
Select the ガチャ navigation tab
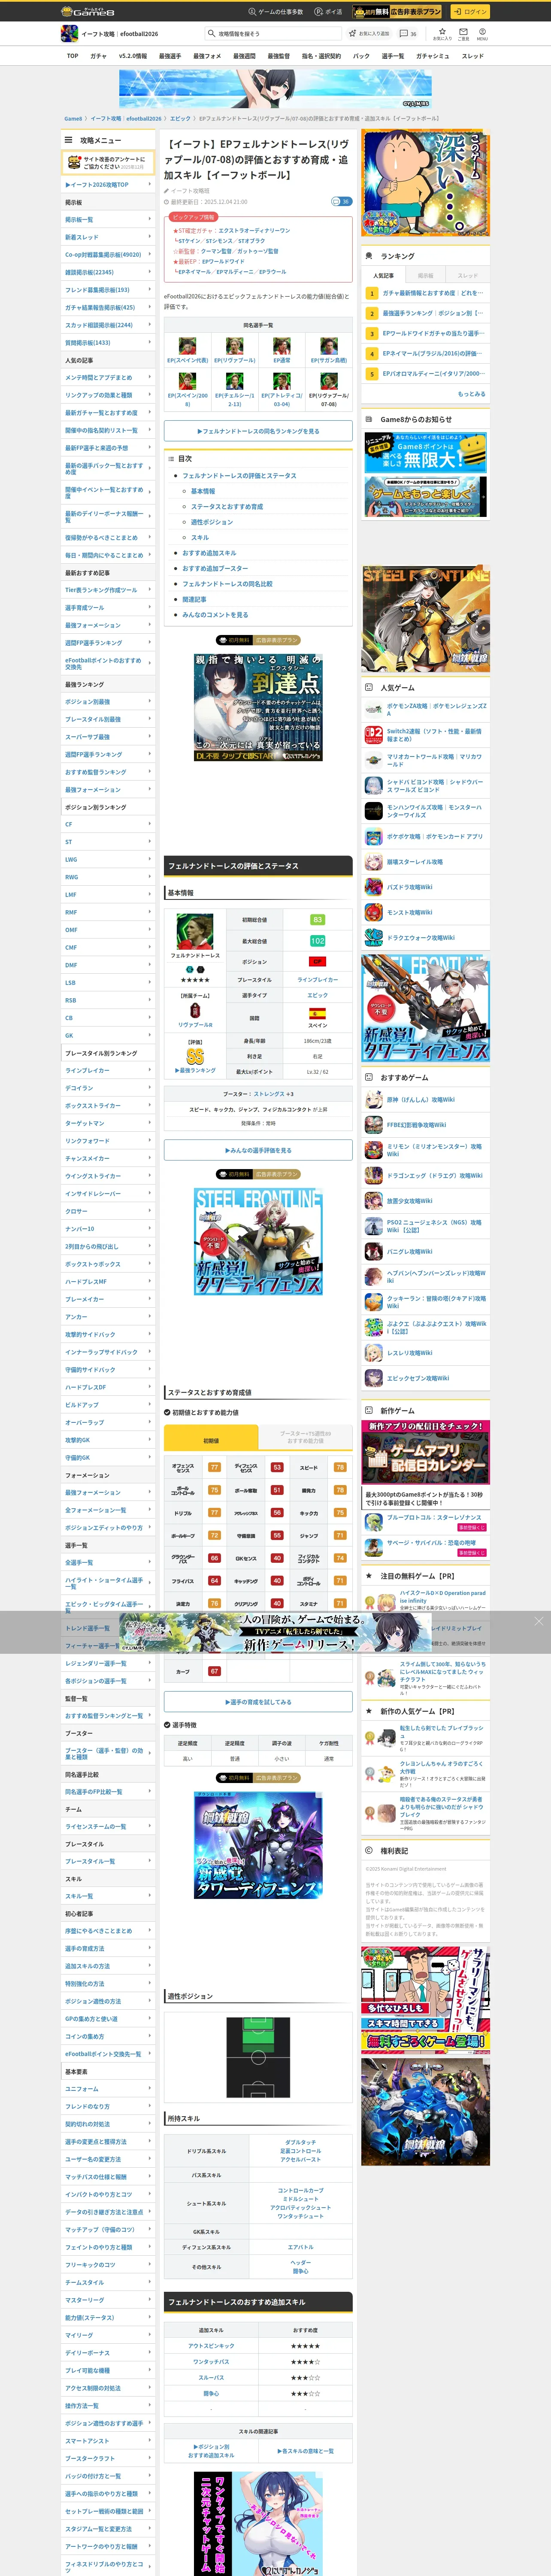(x=98, y=56)
